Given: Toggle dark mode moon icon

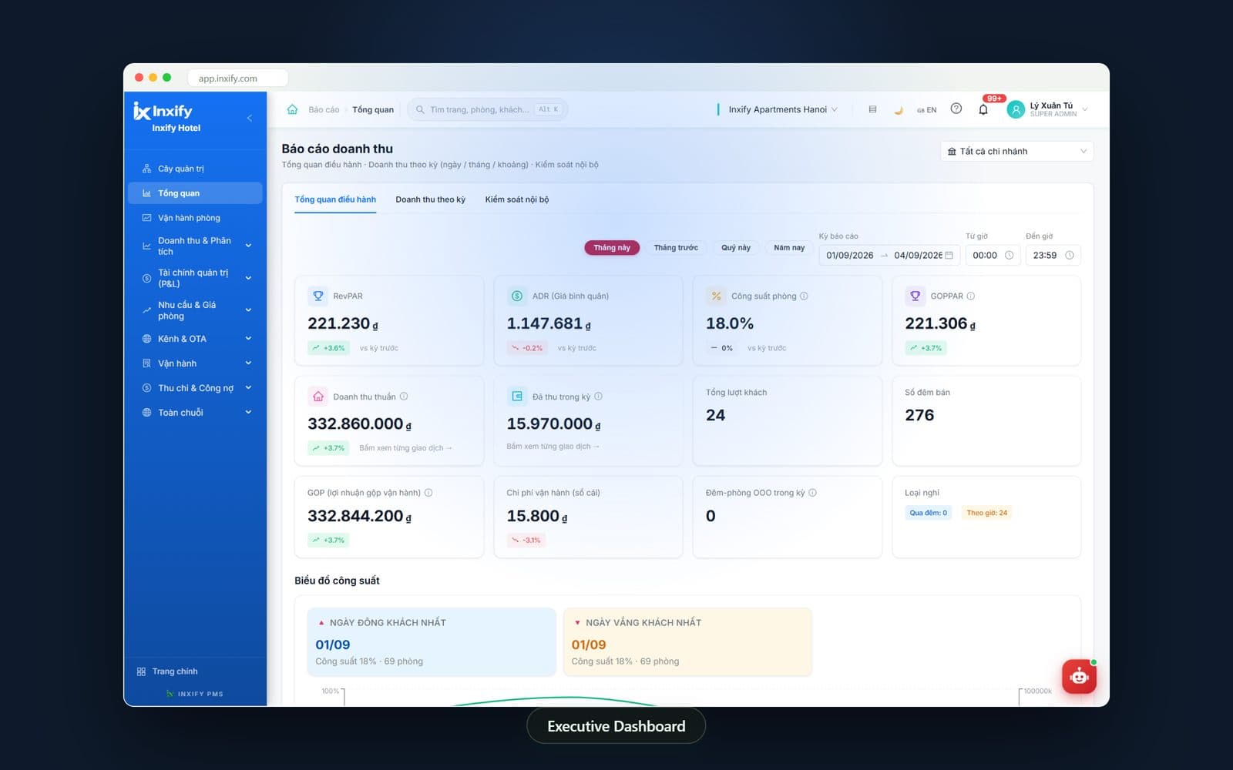Looking at the screenshot, I should (898, 110).
